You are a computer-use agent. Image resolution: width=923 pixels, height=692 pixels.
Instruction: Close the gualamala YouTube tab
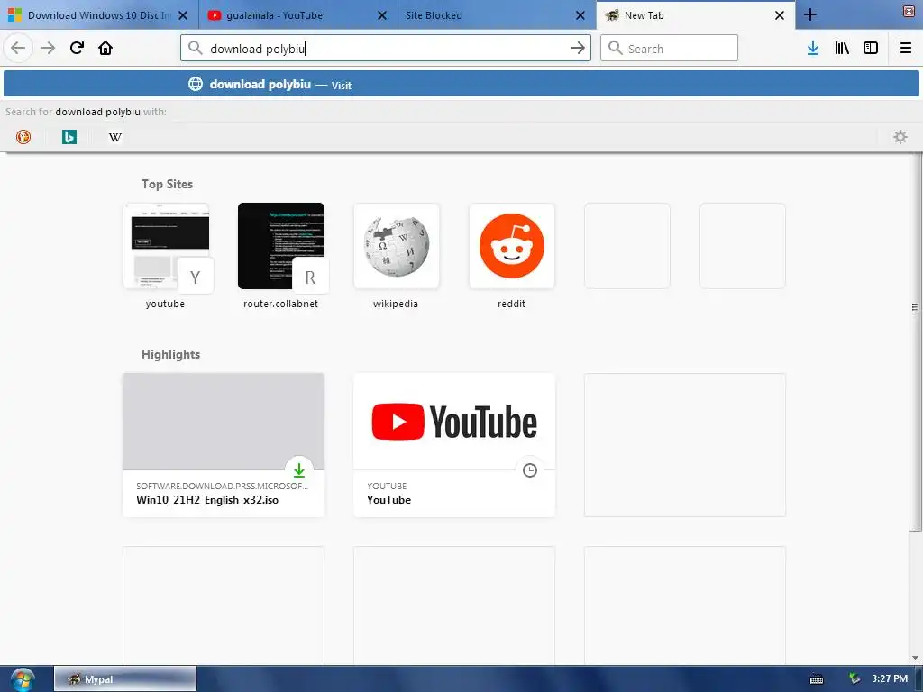point(382,15)
